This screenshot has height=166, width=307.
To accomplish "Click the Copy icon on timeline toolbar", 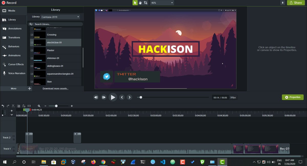I will [x=18, y=106].
